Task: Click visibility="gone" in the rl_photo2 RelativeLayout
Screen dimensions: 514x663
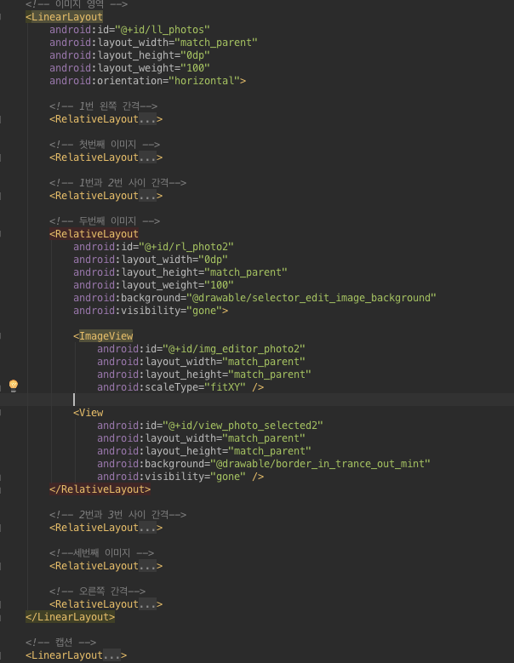Action: click(x=147, y=311)
